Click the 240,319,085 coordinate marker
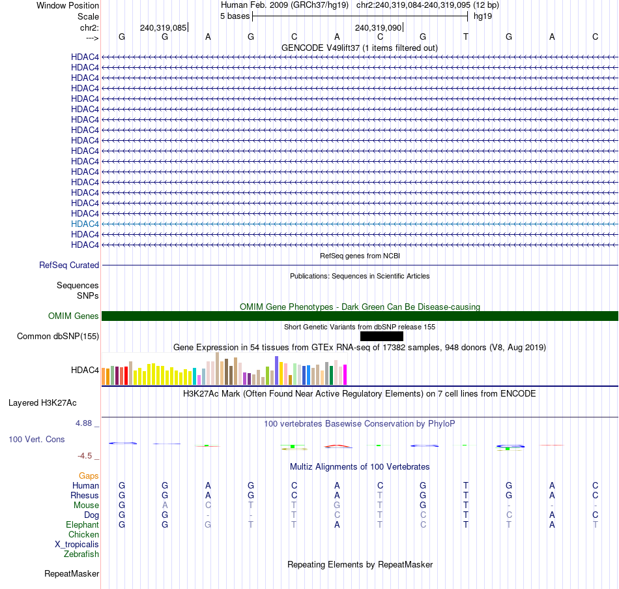This screenshot has width=619, height=589. [x=163, y=27]
